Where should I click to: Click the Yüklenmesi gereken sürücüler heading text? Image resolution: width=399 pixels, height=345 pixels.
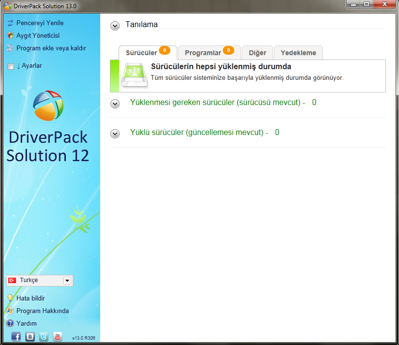click(x=223, y=102)
